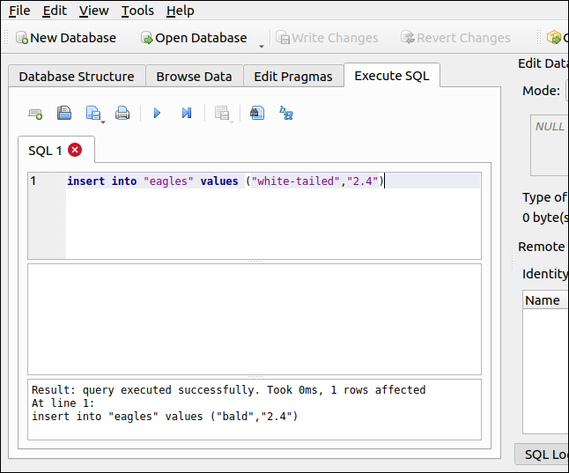
Task: Open the View menu
Action: pos(93,11)
